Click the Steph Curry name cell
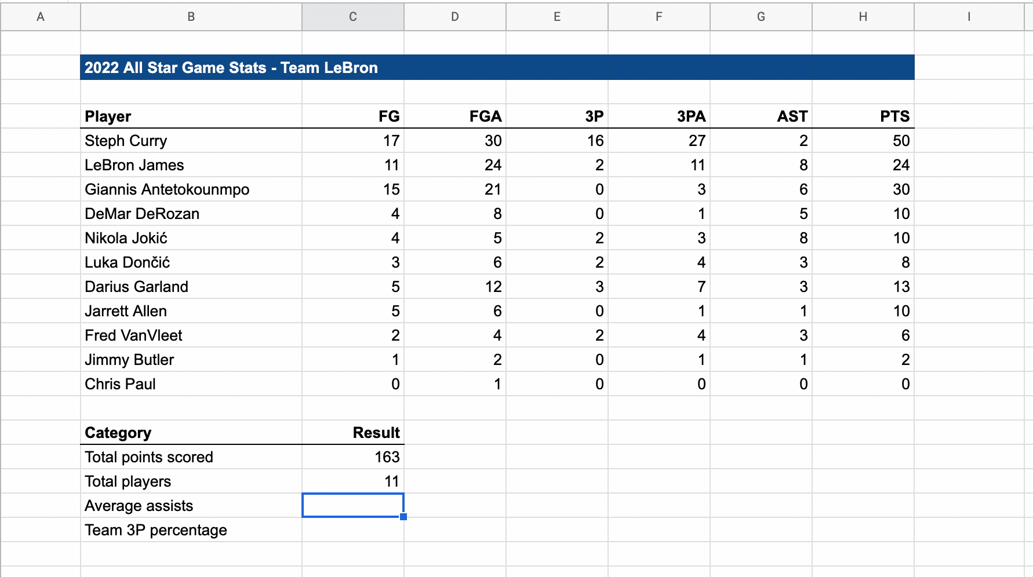1033x577 pixels. (191, 141)
